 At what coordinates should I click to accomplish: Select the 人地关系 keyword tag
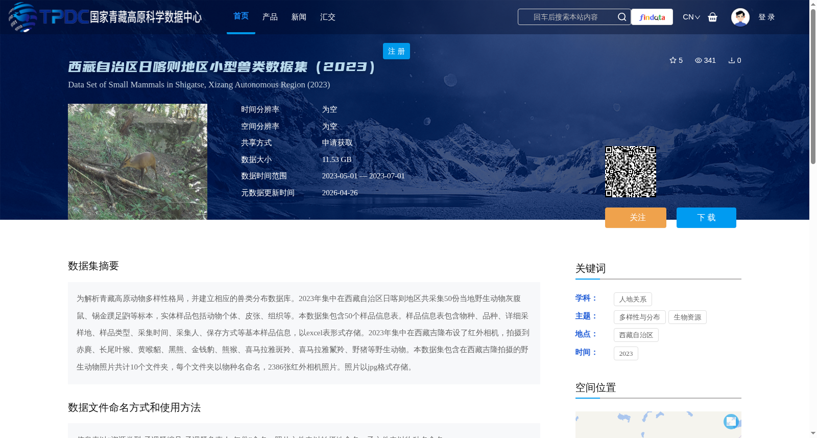[x=633, y=299]
